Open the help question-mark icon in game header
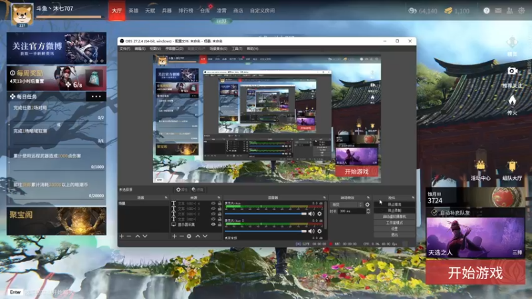Image resolution: width=532 pixels, height=299 pixels. coord(486,11)
